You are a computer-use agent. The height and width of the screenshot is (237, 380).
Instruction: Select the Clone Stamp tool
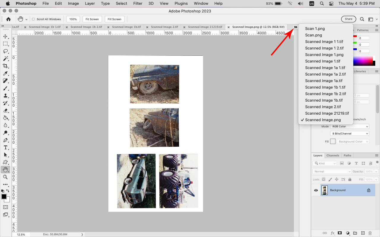(5, 96)
